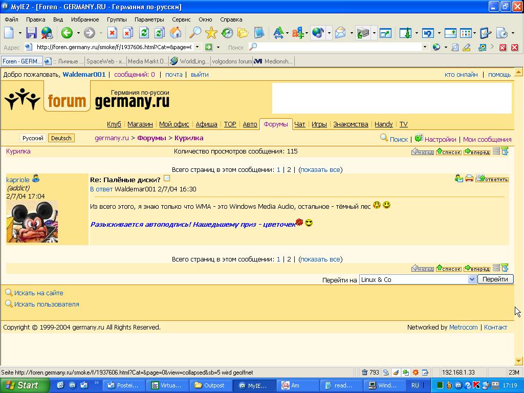Click the recycle bin 793 status bar icon
Screen dimensions: 524x393
pos(364,373)
